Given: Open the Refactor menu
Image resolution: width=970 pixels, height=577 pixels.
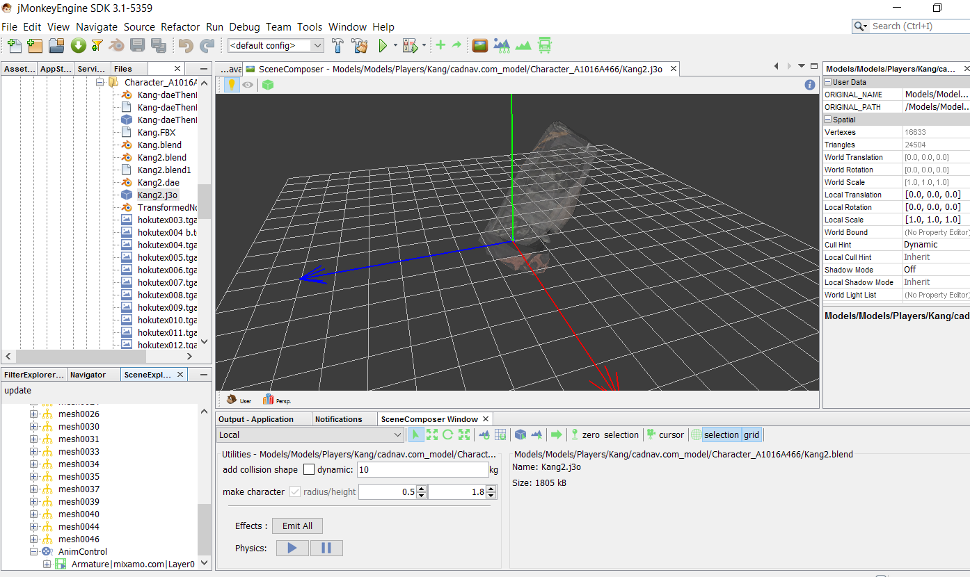Looking at the screenshot, I should tap(180, 26).
